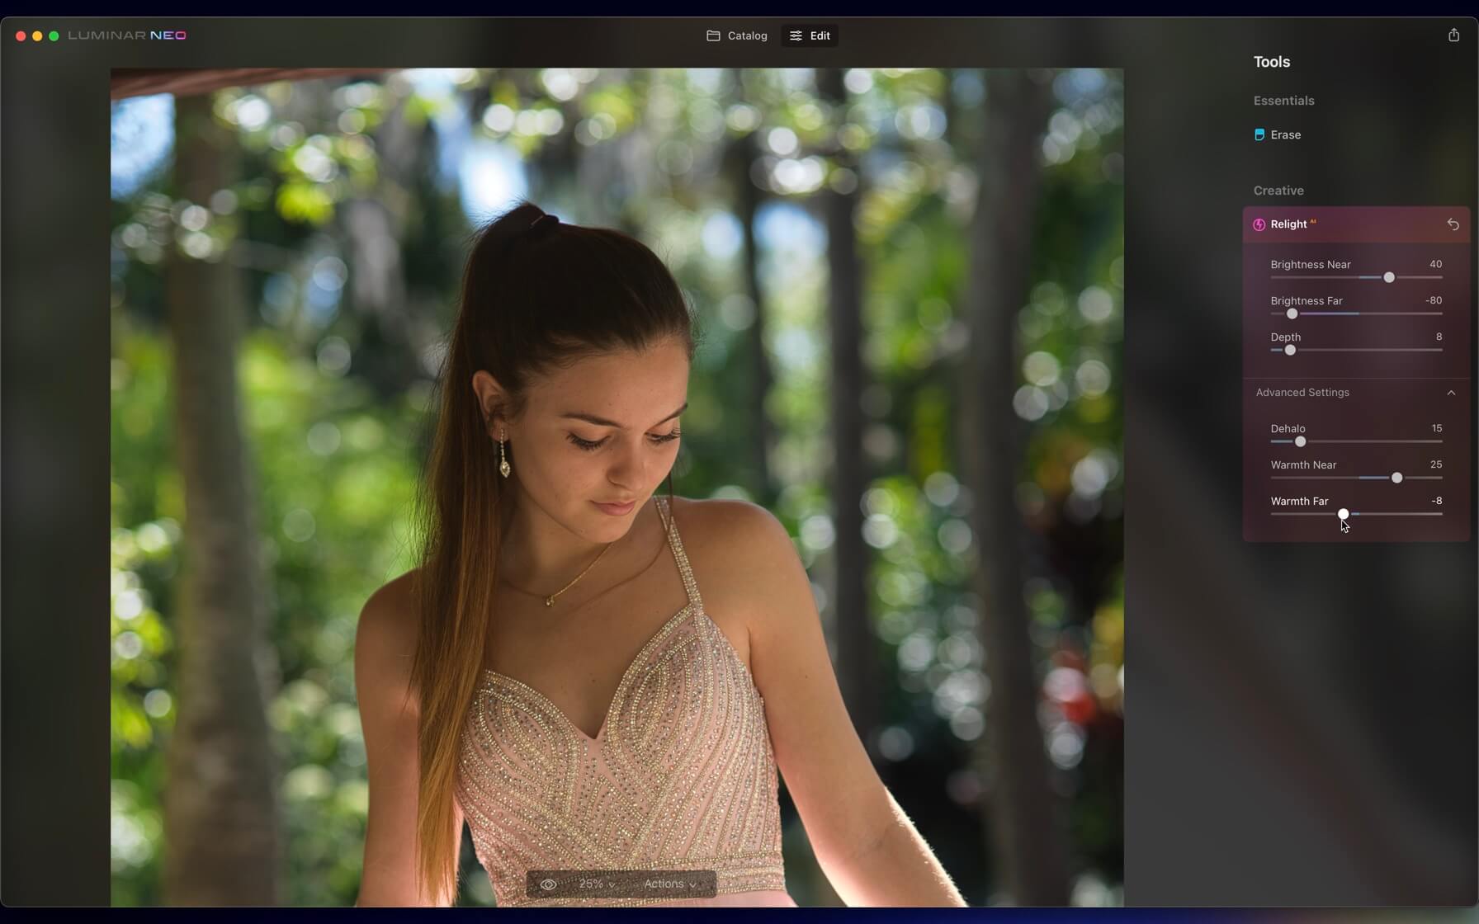Click the Relight lightning bolt icon
This screenshot has height=924, width=1479.
tap(1259, 224)
